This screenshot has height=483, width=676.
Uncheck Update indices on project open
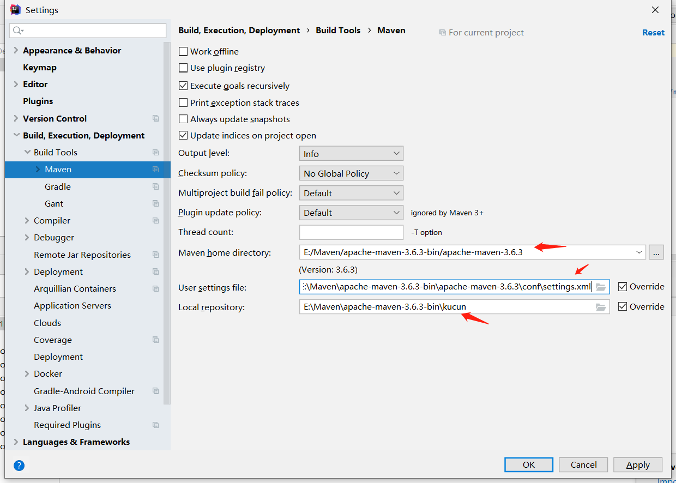pyautogui.click(x=183, y=135)
